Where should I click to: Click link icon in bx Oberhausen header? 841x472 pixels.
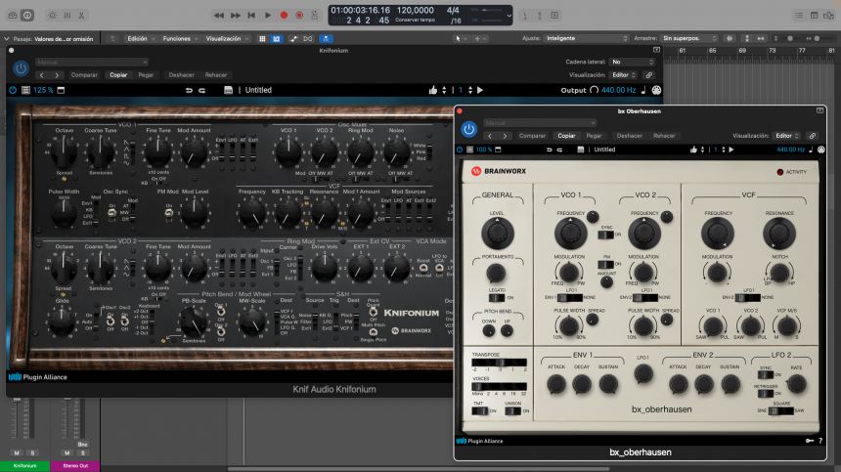click(x=812, y=136)
